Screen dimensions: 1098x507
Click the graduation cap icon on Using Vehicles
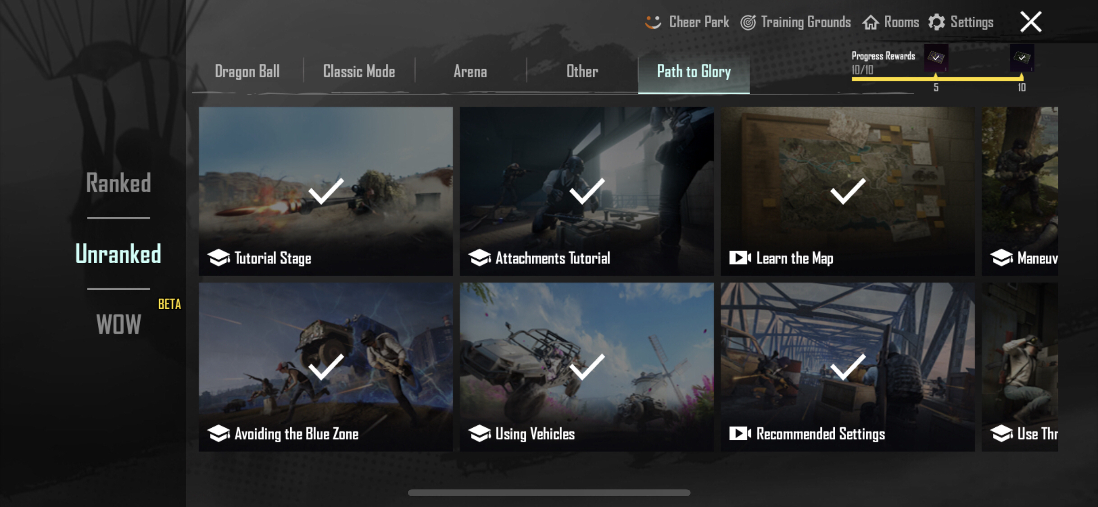click(x=480, y=434)
